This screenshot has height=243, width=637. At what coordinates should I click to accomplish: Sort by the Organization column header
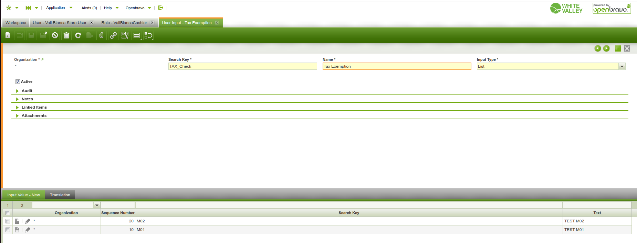[x=66, y=213]
